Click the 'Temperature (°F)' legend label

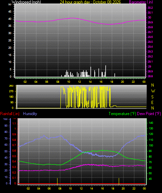[x=122, y=114]
